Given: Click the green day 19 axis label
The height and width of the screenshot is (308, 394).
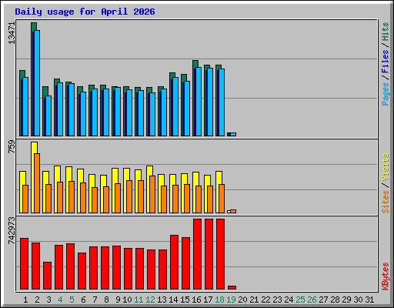Looking at the screenshot, I should point(231,300).
